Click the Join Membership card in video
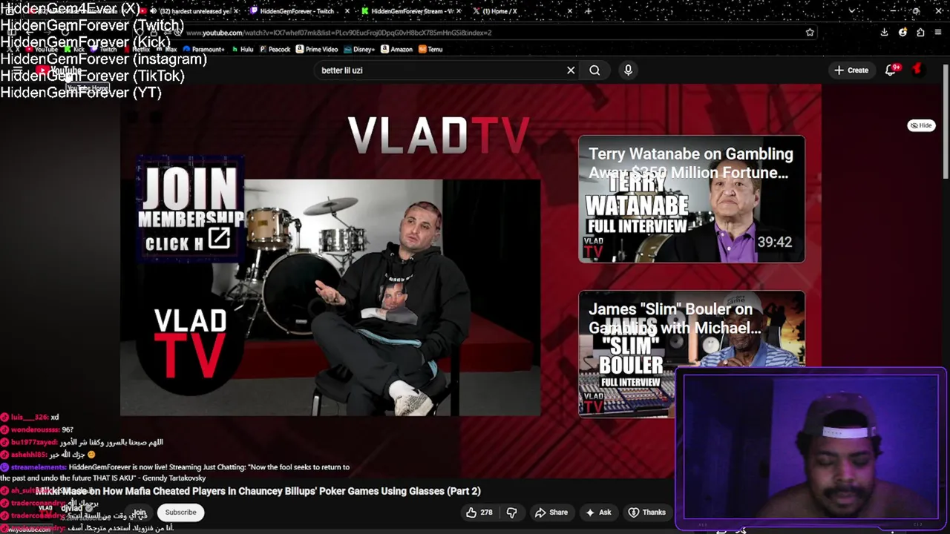This screenshot has width=950, height=534. 191,208
